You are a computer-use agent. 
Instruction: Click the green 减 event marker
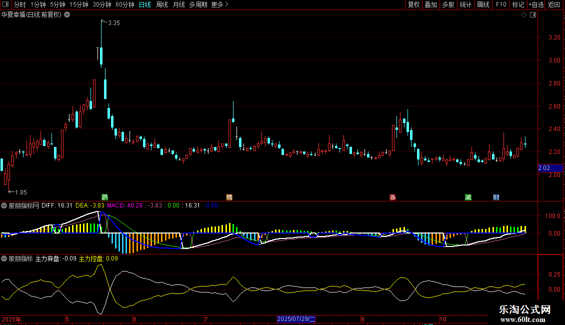pyautogui.click(x=468, y=197)
